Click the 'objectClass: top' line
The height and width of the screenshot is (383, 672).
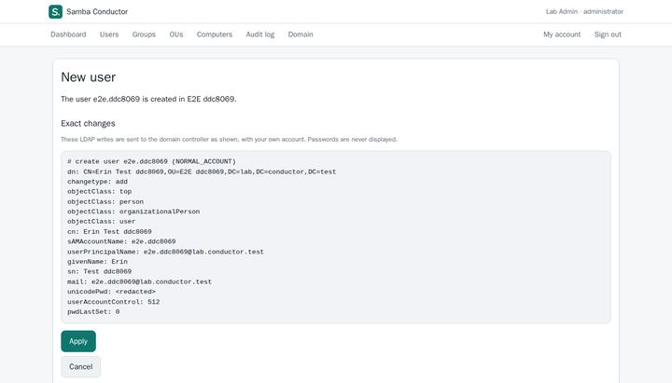click(100, 191)
